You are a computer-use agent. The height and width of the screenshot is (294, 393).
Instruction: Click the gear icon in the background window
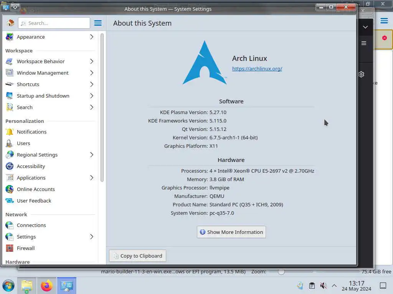[361, 74]
